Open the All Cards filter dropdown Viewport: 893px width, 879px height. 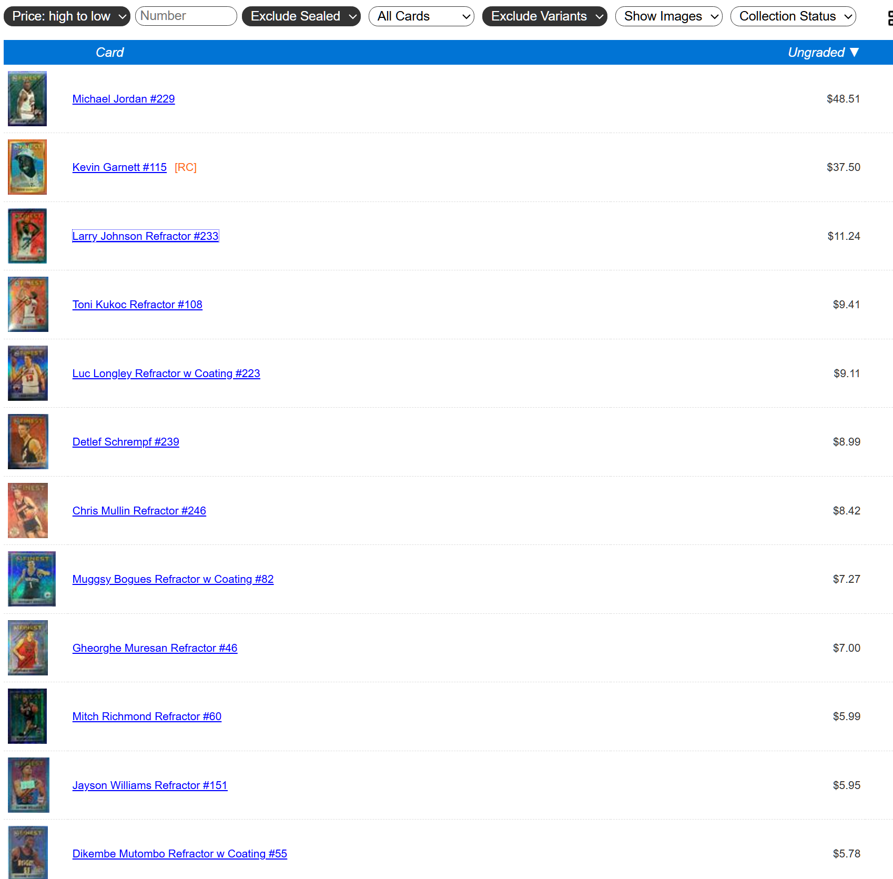421,16
